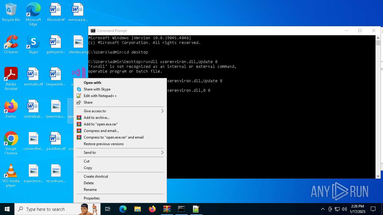Maximize the Command Prompt window

point(360,31)
